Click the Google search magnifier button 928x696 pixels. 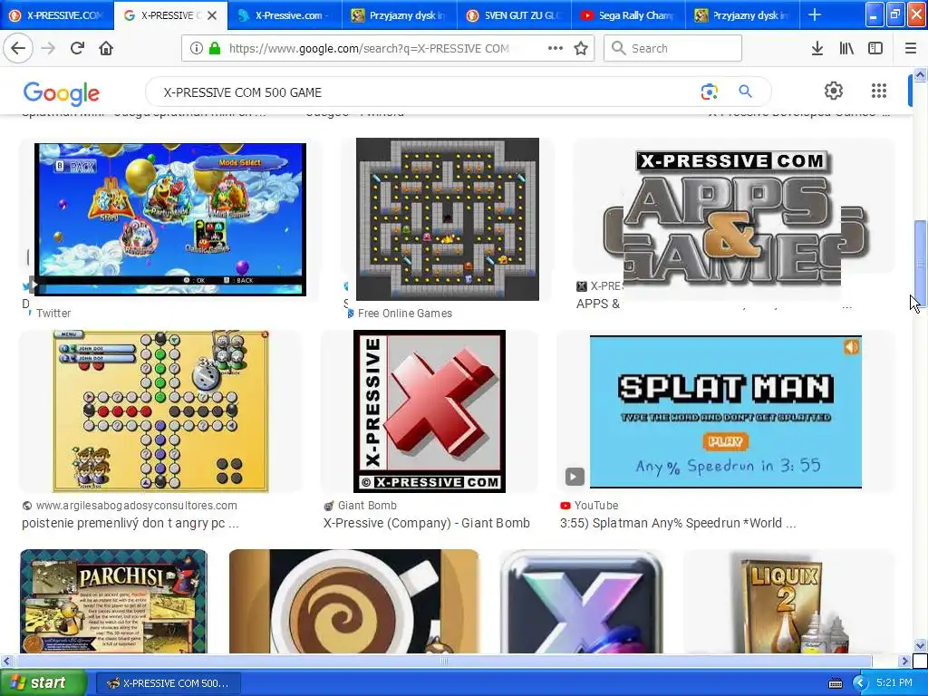[745, 92]
